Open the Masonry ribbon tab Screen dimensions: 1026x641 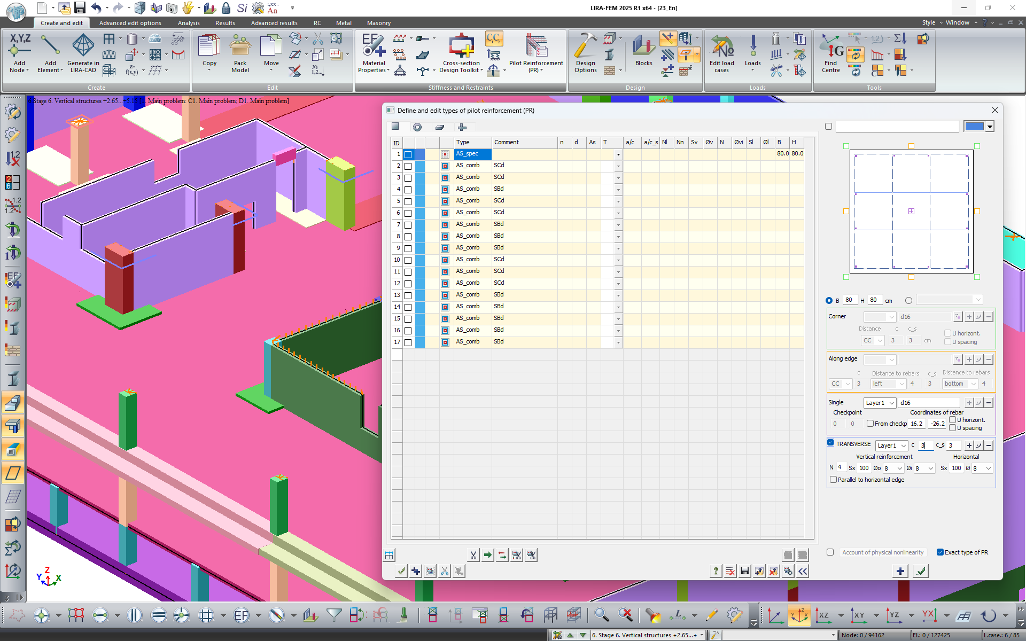(378, 23)
